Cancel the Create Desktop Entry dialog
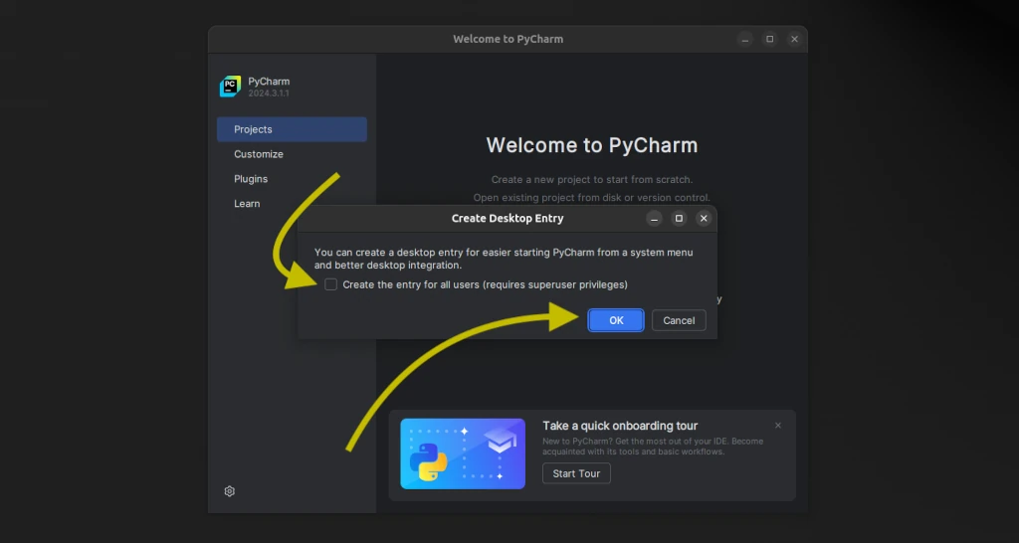This screenshot has width=1019, height=543. click(679, 320)
